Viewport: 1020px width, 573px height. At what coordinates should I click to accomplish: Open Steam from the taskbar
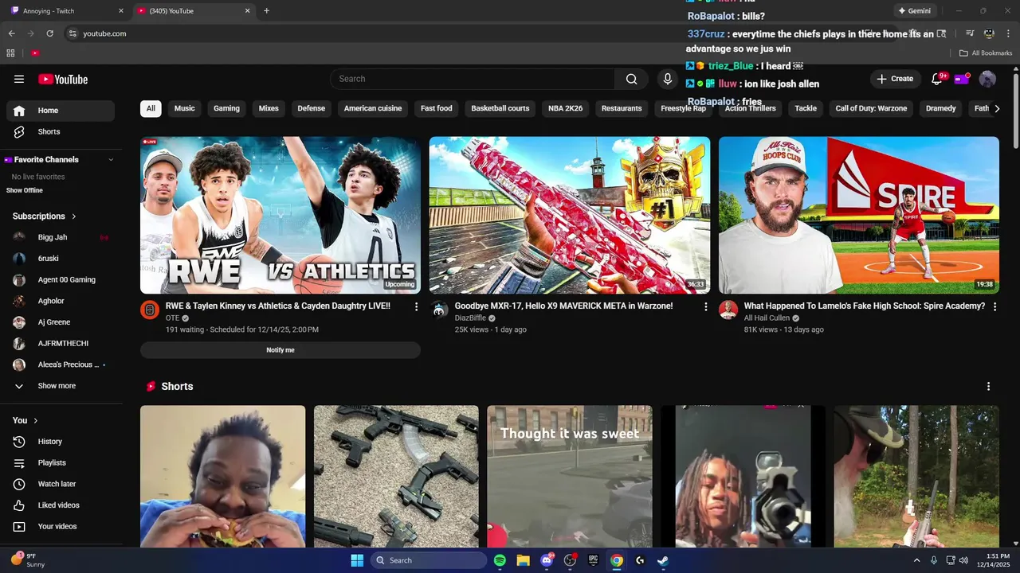point(662,560)
